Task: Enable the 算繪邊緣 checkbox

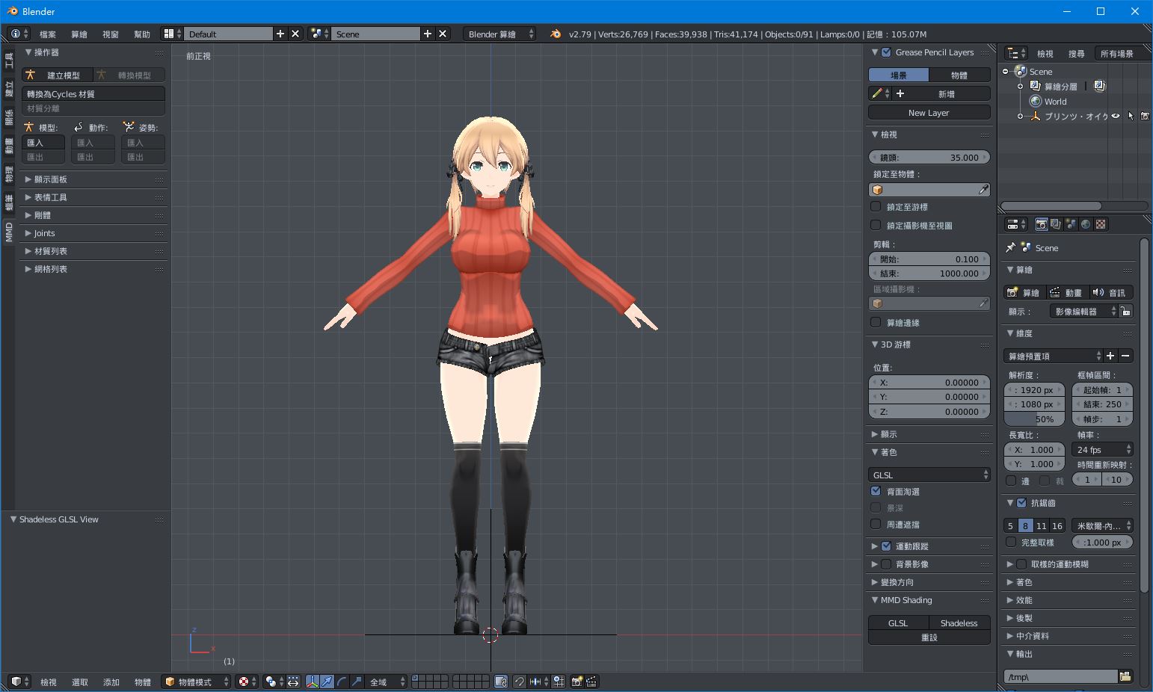Action: [876, 322]
